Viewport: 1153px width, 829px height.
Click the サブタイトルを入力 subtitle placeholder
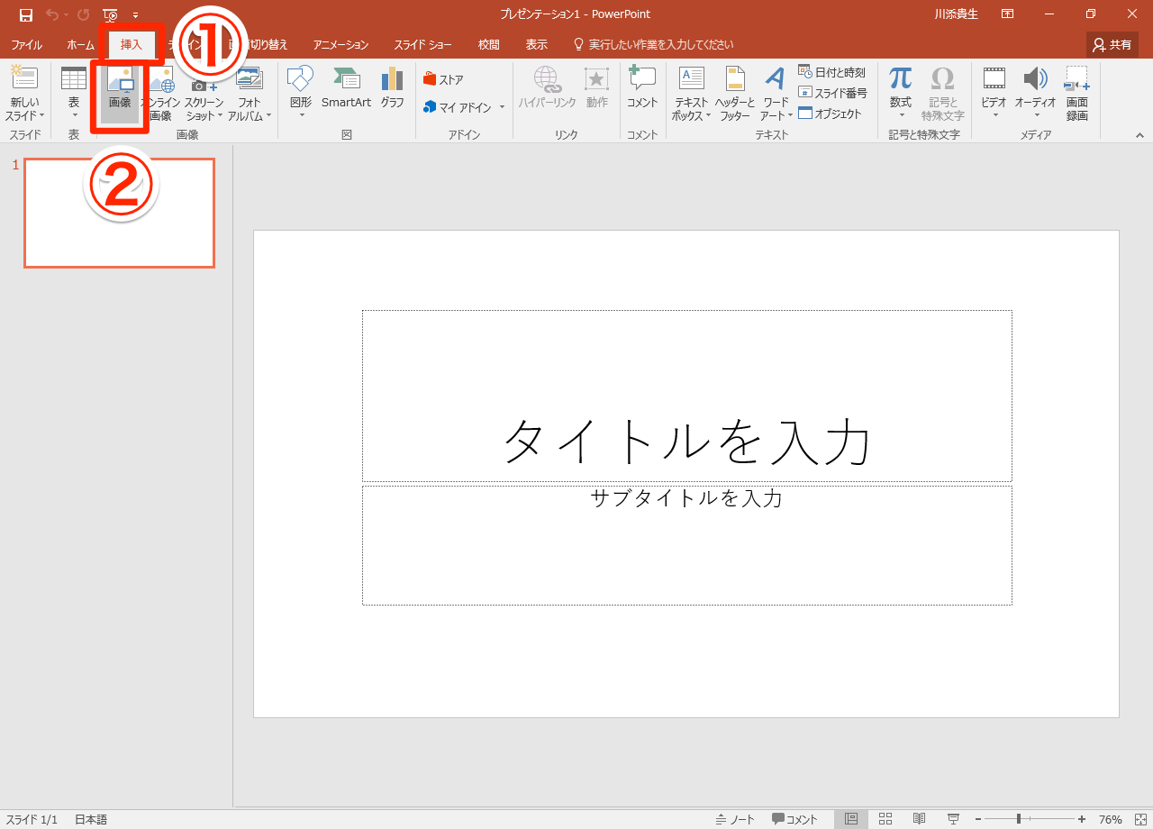coord(687,545)
